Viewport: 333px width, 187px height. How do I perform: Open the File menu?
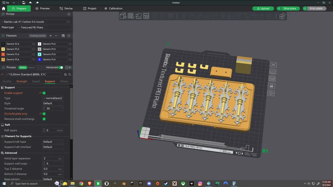tap(6, 3)
